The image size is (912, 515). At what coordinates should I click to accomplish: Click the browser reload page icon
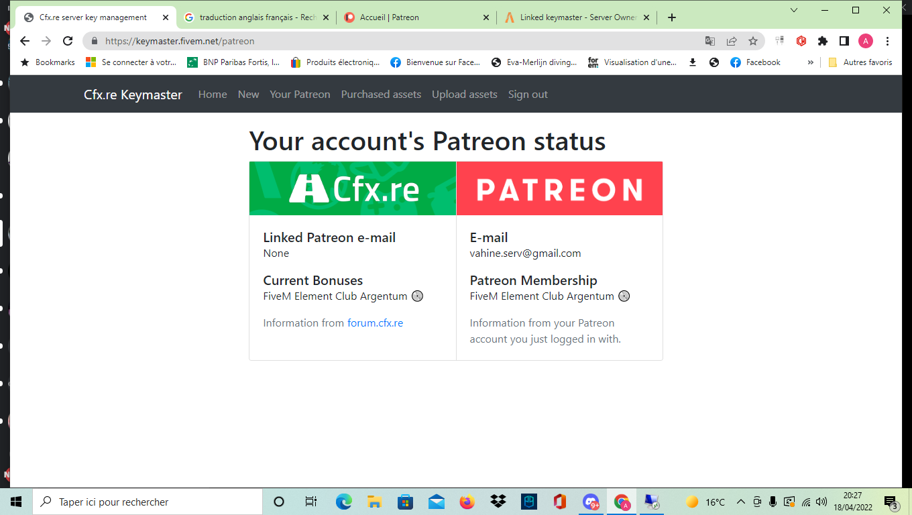click(68, 41)
